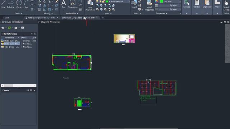Insert a Table from Annotation panel
The height and width of the screenshot is (129, 230).
[x=80, y=9]
